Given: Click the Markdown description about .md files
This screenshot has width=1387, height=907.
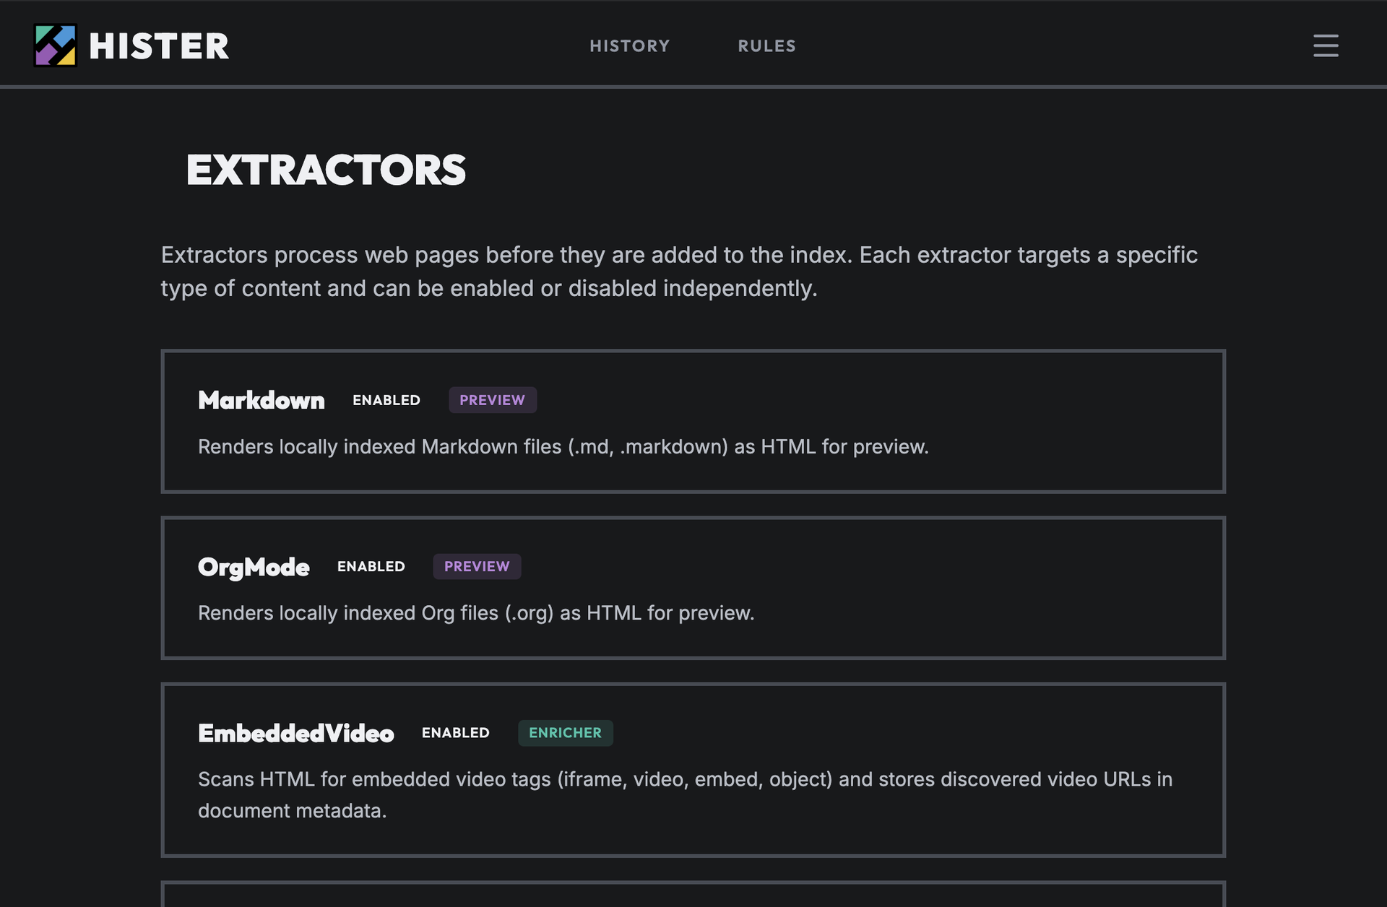Looking at the screenshot, I should 563,447.
